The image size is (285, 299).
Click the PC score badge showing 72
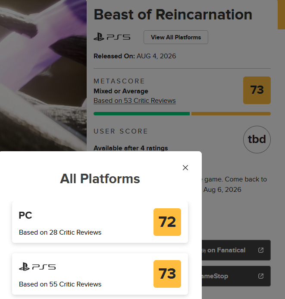[x=167, y=222]
